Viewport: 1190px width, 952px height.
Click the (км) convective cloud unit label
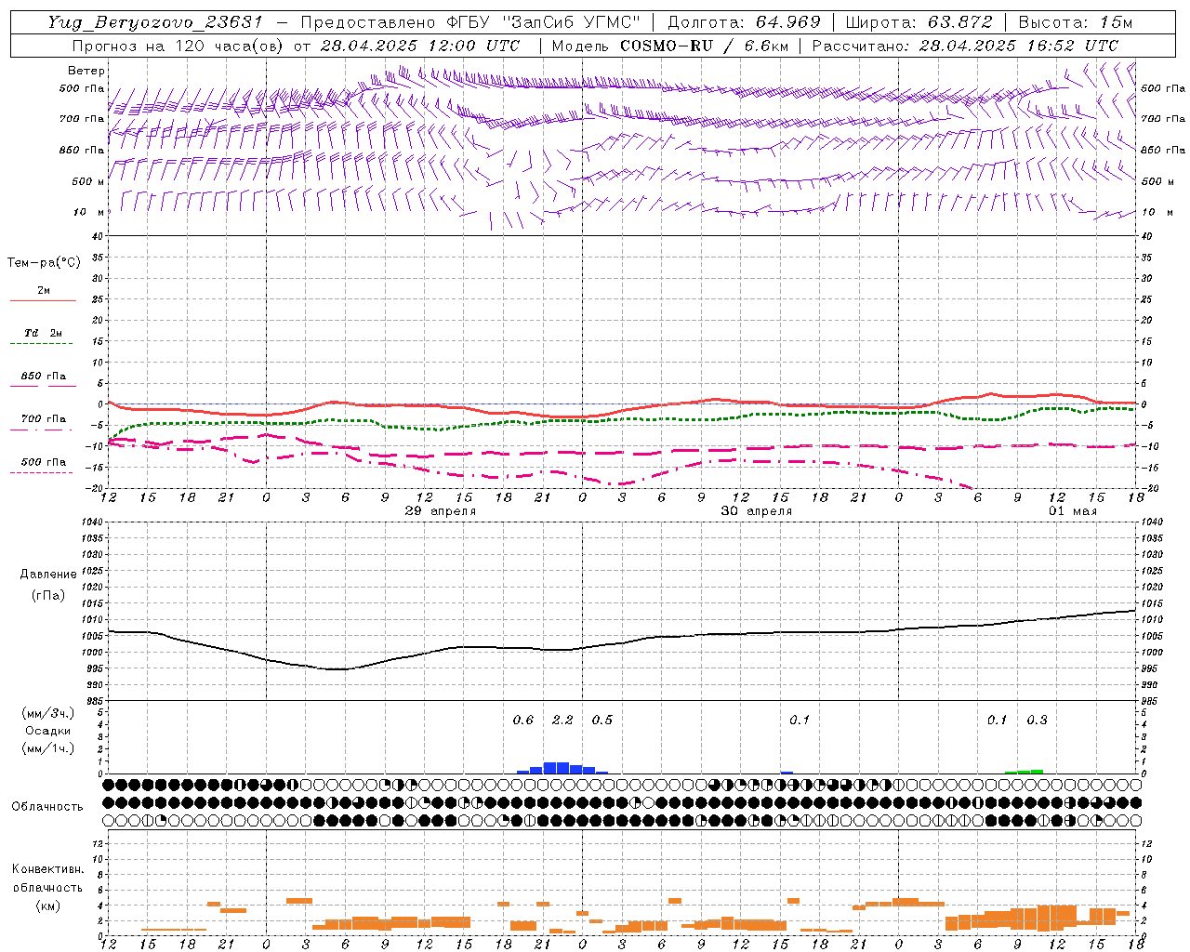(x=47, y=906)
